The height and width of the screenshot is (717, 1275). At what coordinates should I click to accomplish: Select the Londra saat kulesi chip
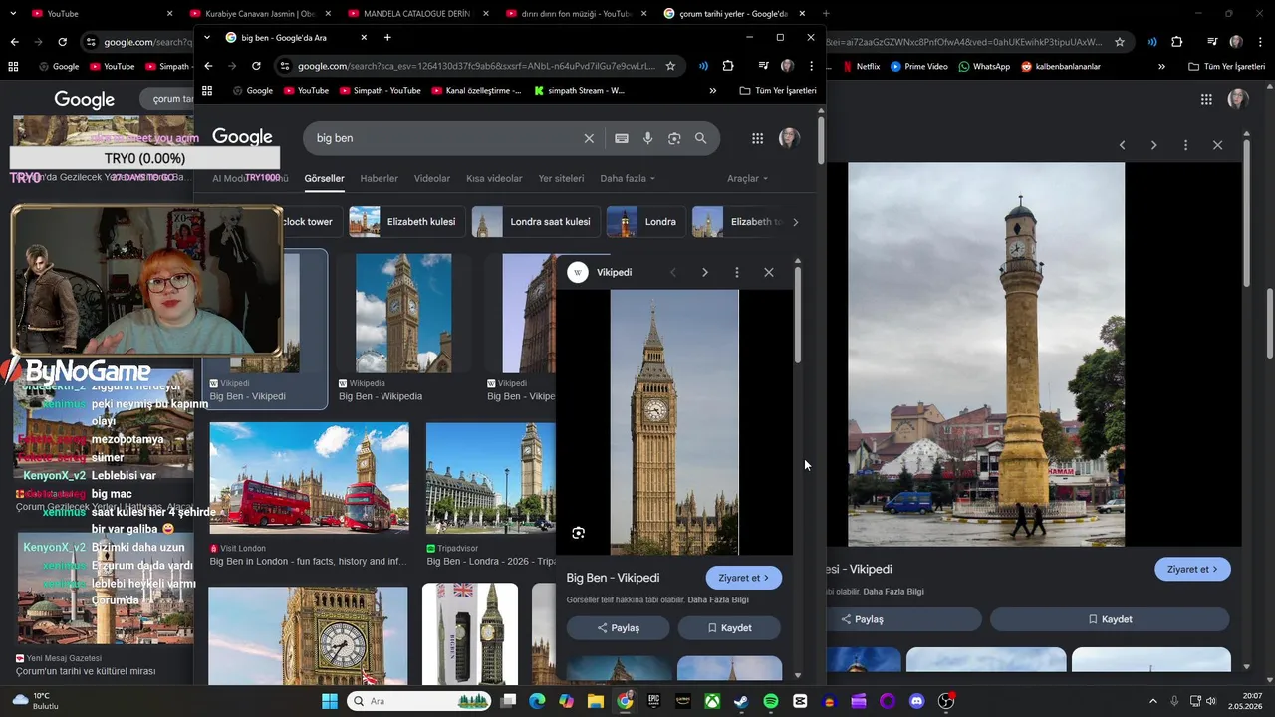pyautogui.click(x=534, y=222)
